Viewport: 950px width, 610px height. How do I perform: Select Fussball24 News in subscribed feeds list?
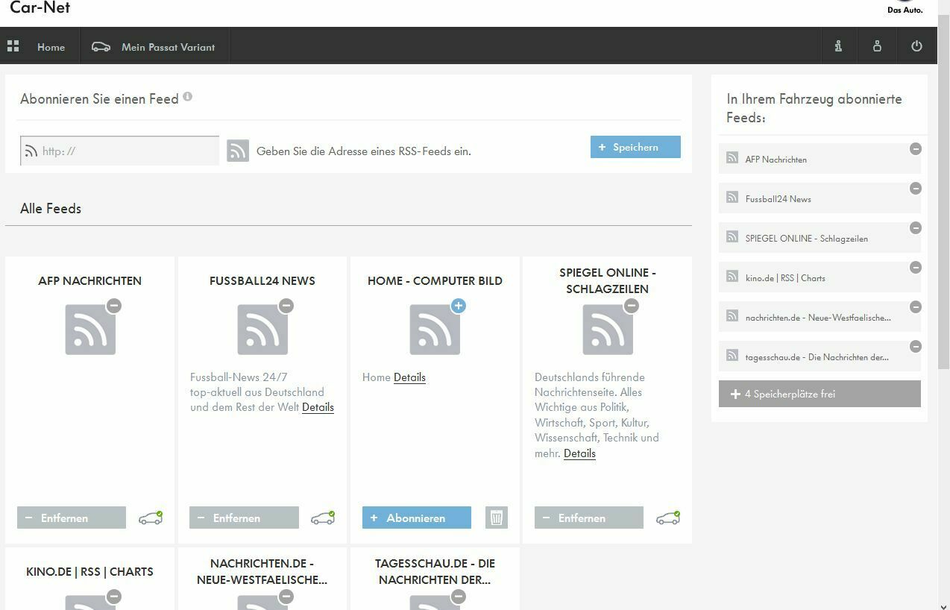[820, 198]
